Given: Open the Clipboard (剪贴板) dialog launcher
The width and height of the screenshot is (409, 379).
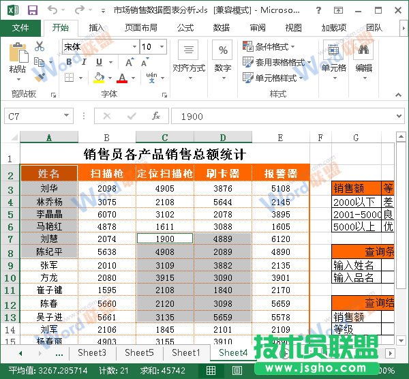Looking at the screenshot, I should tap(53, 95).
